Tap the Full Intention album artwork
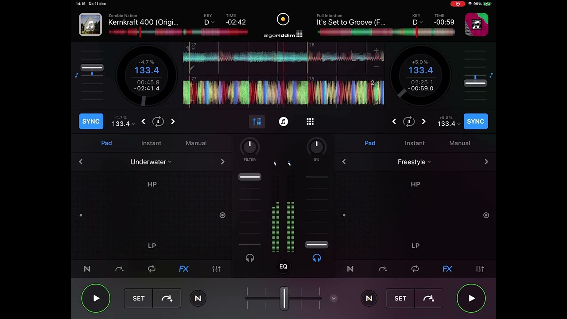Screen dimensions: 567x319 coord(477,24)
